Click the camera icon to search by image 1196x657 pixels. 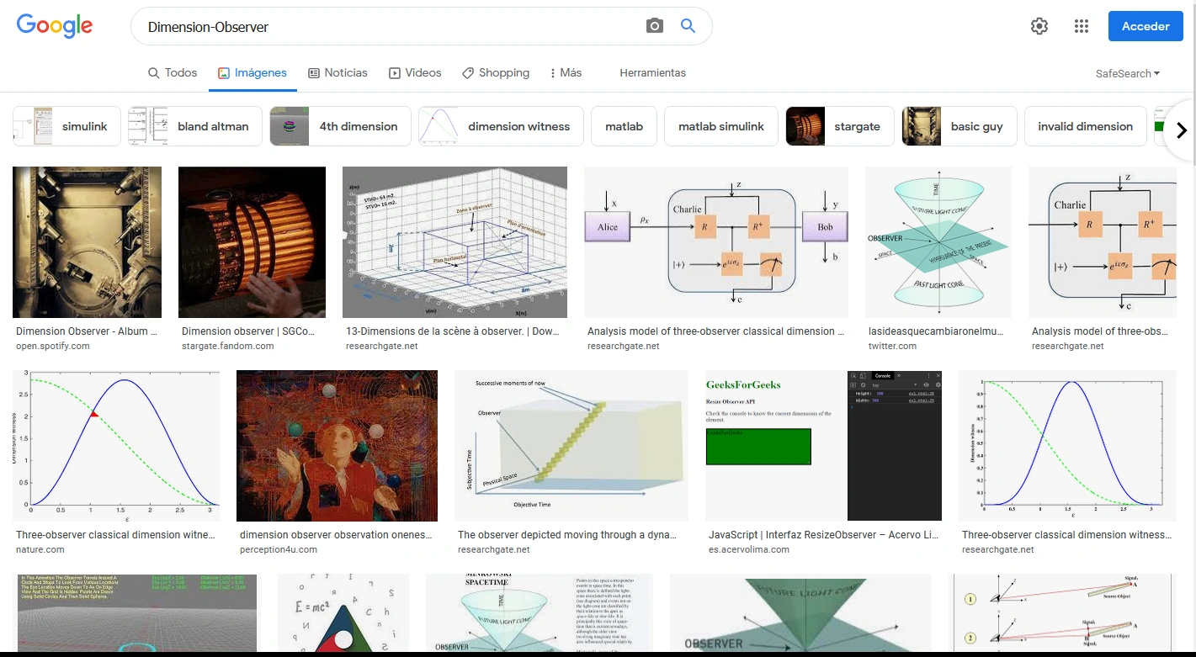coord(655,25)
